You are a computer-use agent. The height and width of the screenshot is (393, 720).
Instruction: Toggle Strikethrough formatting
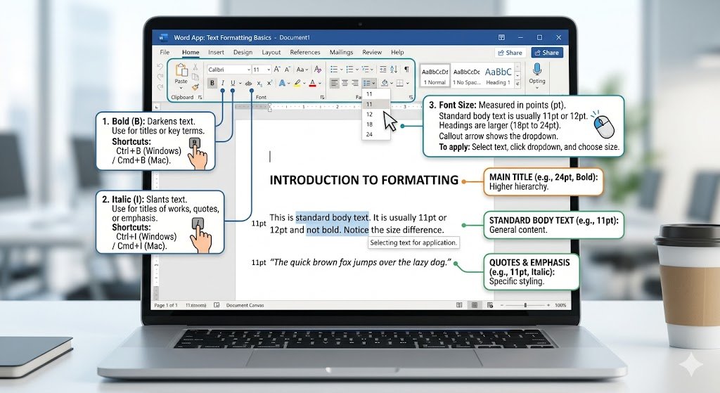coord(248,83)
